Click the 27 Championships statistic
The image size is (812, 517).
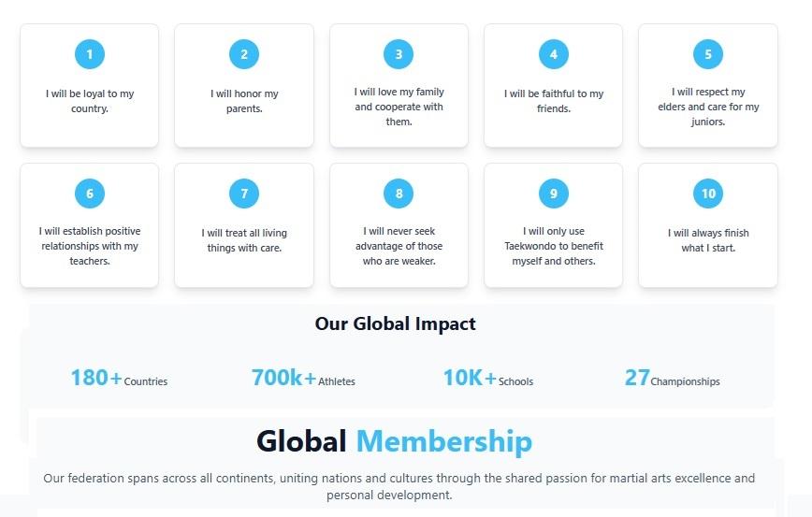(x=672, y=379)
